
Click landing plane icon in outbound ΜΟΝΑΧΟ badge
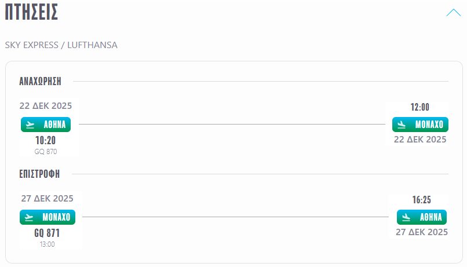[x=402, y=125]
